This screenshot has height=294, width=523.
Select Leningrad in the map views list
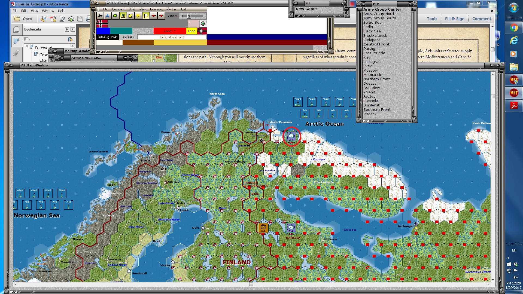click(372, 62)
